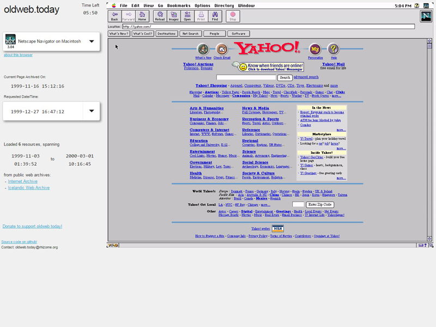This screenshot has width=436, height=327.
Task: Click the Net Search directory button
Action: coord(190,34)
